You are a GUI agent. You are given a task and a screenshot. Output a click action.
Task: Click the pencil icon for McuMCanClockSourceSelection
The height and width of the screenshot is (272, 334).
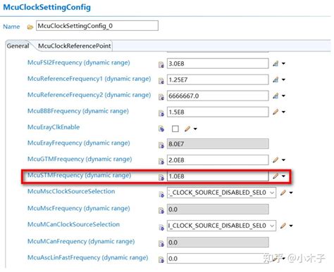point(283,226)
